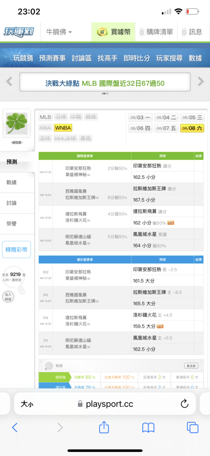Screen dimensions: 210x456
Task: Select 韓棒 league filter
Action: 91,117
